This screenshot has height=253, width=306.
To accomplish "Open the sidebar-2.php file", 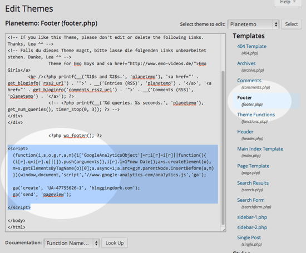I will [252, 227].
